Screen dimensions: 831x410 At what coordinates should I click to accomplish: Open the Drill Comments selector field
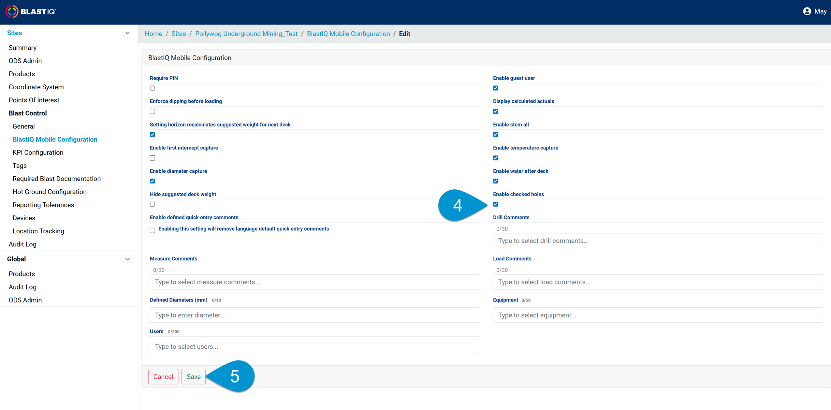658,241
